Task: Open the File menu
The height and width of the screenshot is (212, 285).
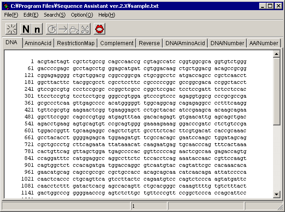Action: (11, 15)
